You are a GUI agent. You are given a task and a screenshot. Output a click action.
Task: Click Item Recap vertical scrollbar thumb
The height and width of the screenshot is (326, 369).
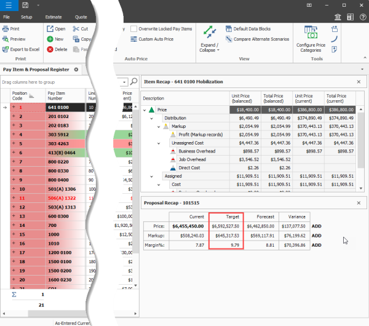[x=361, y=140]
